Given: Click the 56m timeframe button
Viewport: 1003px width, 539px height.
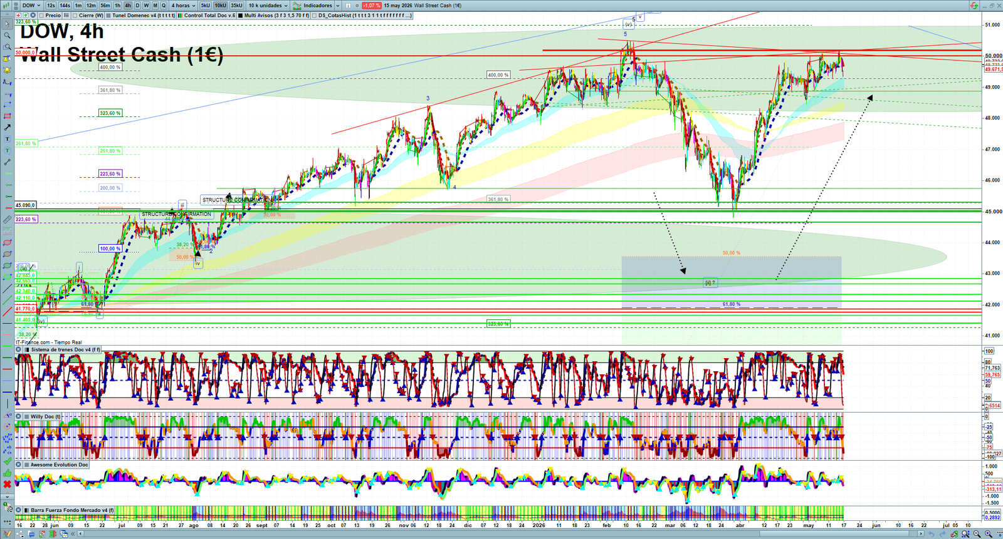Looking at the screenshot, I should pyautogui.click(x=105, y=6).
